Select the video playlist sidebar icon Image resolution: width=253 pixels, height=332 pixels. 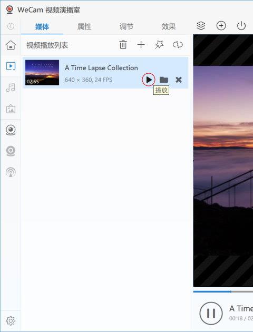(11, 66)
